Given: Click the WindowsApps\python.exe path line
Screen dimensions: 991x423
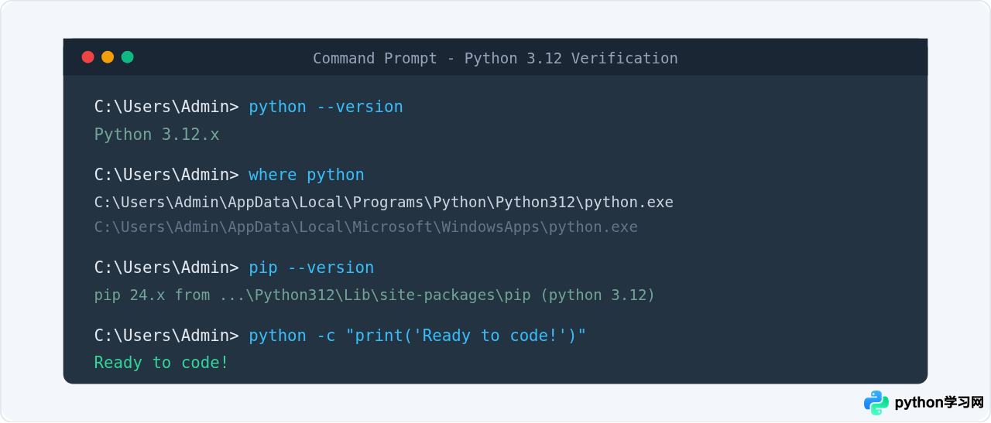Looking at the screenshot, I should coord(366,227).
